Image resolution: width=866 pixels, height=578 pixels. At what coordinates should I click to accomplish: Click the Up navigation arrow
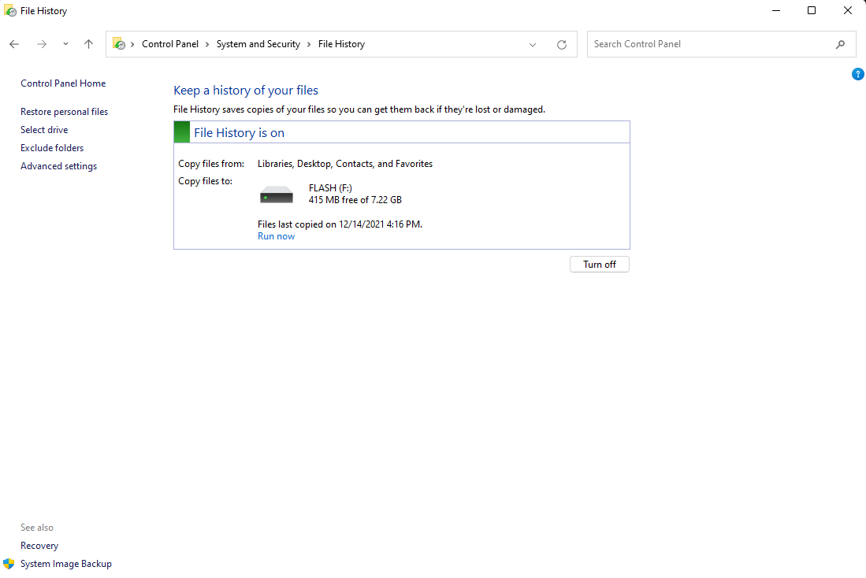pyautogui.click(x=87, y=44)
